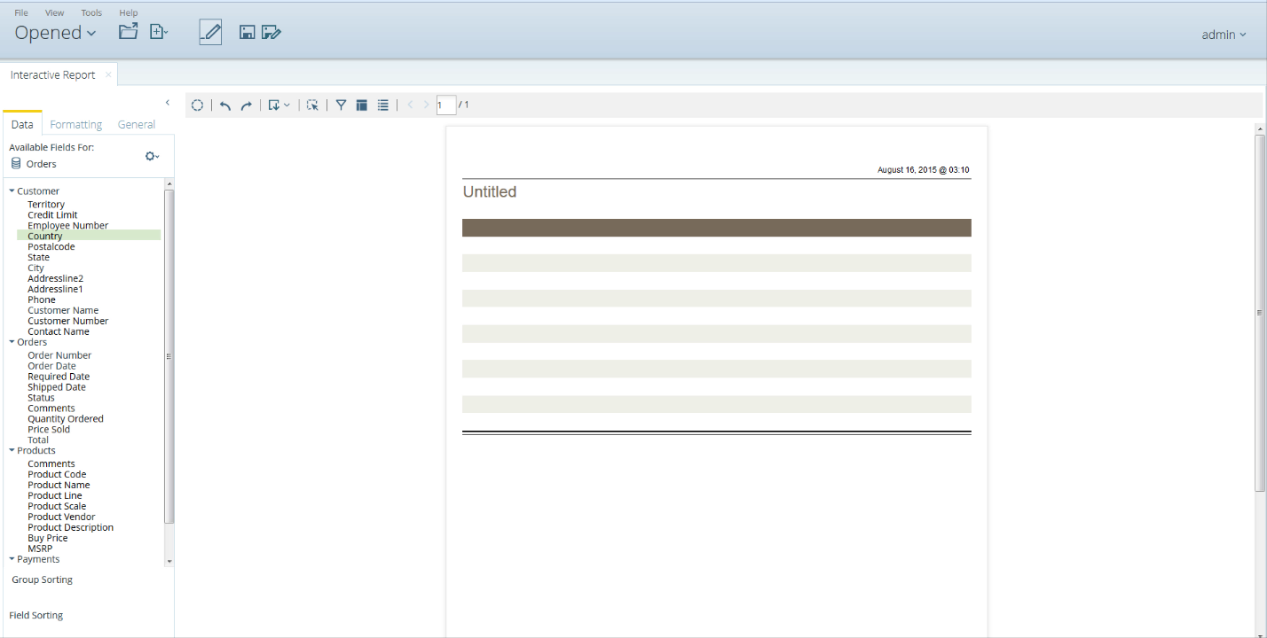This screenshot has width=1267, height=638.
Task: Click the list view toolbar icon
Action: click(383, 105)
